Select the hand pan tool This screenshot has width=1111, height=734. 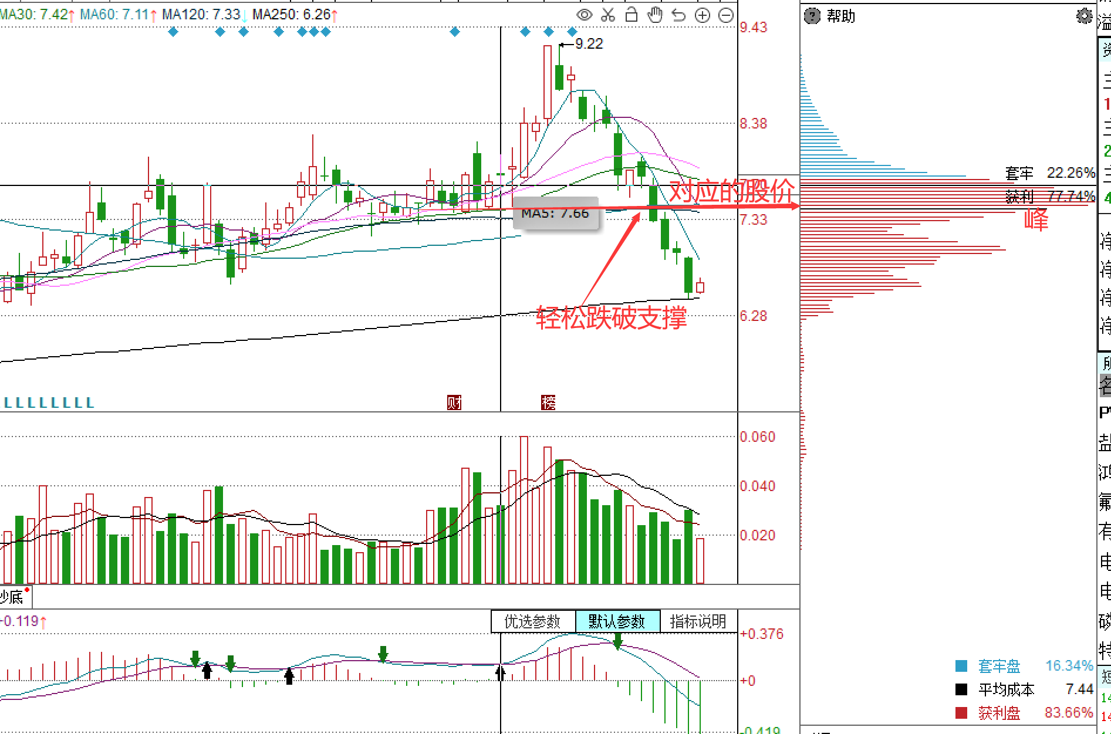(655, 15)
